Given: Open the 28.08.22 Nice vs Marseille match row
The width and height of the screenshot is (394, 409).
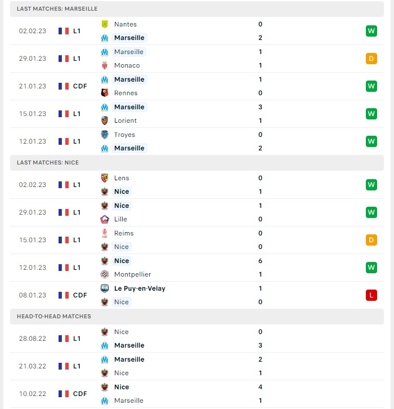Looking at the screenshot, I should coord(197,339).
